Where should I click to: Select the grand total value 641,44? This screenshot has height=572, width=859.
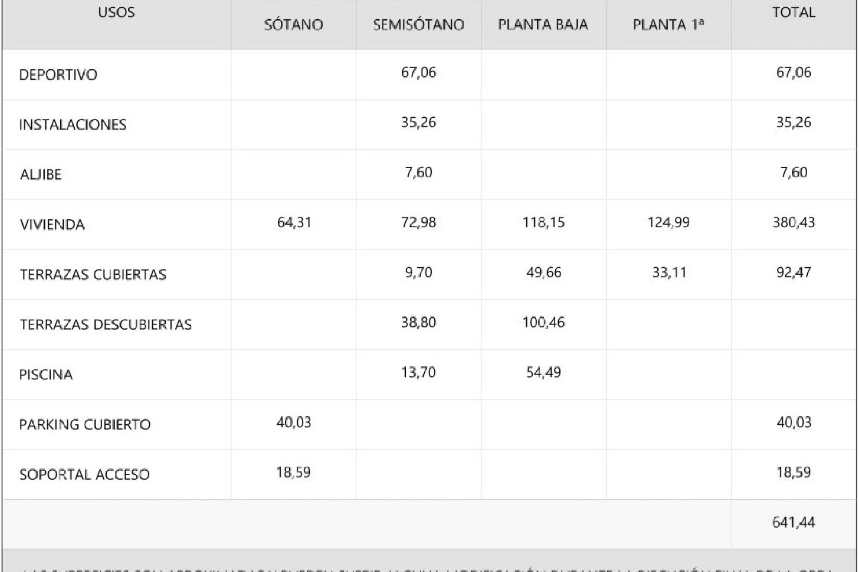click(x=794, y=522)
